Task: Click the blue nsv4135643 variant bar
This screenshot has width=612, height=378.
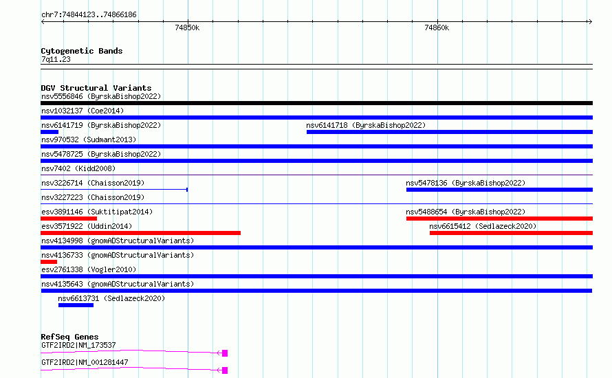Action: 316,291
